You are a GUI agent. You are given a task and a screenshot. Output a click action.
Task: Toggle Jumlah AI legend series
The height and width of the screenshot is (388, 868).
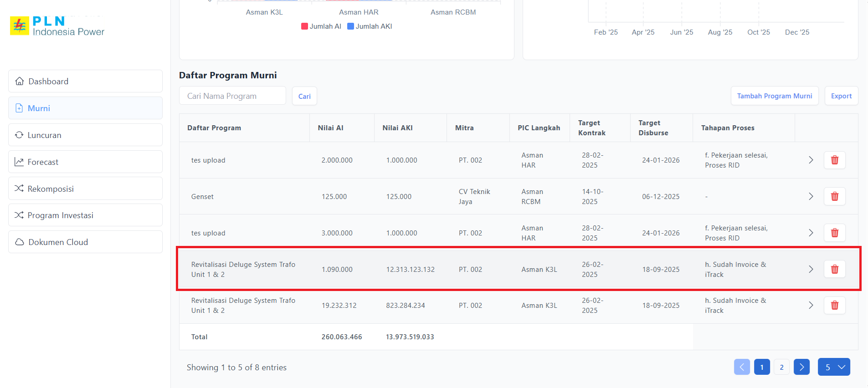click(321, 26)
